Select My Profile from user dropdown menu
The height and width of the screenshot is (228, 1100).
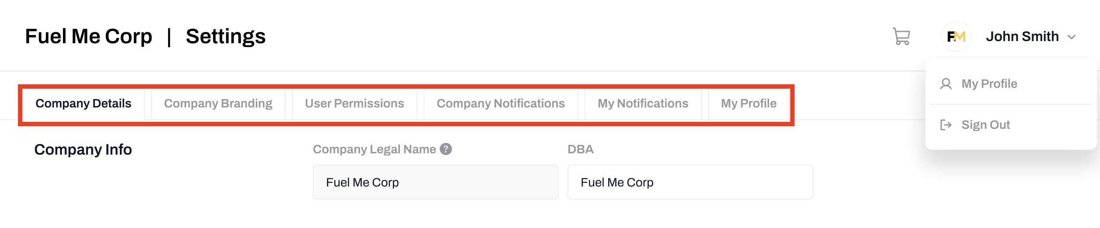[x=989, y=84]
